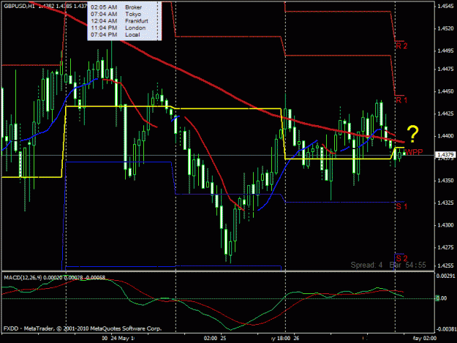
Task: Click the 1.4450 price axis label
Action: tap(445, 91)
